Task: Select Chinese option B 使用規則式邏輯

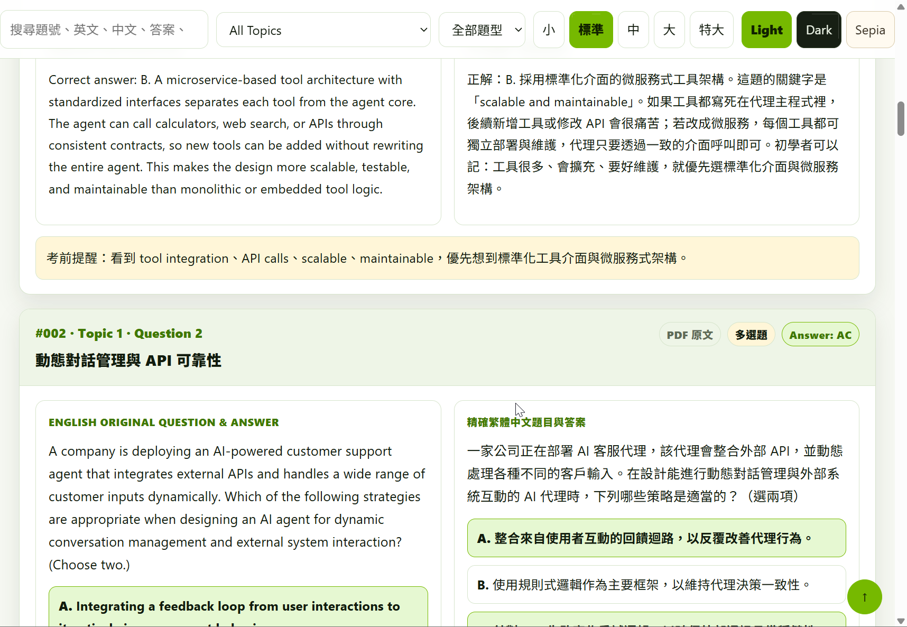Action: click(x=656, y=585)
